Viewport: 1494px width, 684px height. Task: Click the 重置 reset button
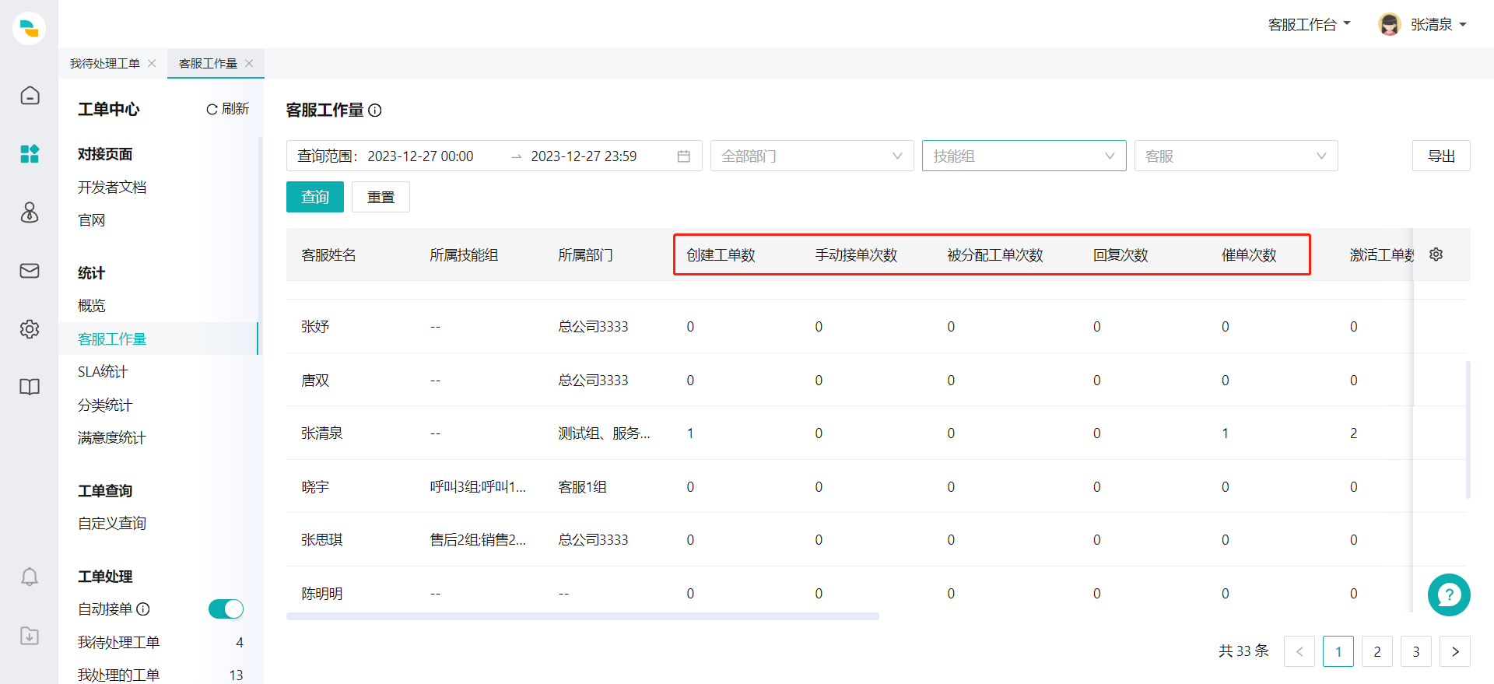pos(381,197)
